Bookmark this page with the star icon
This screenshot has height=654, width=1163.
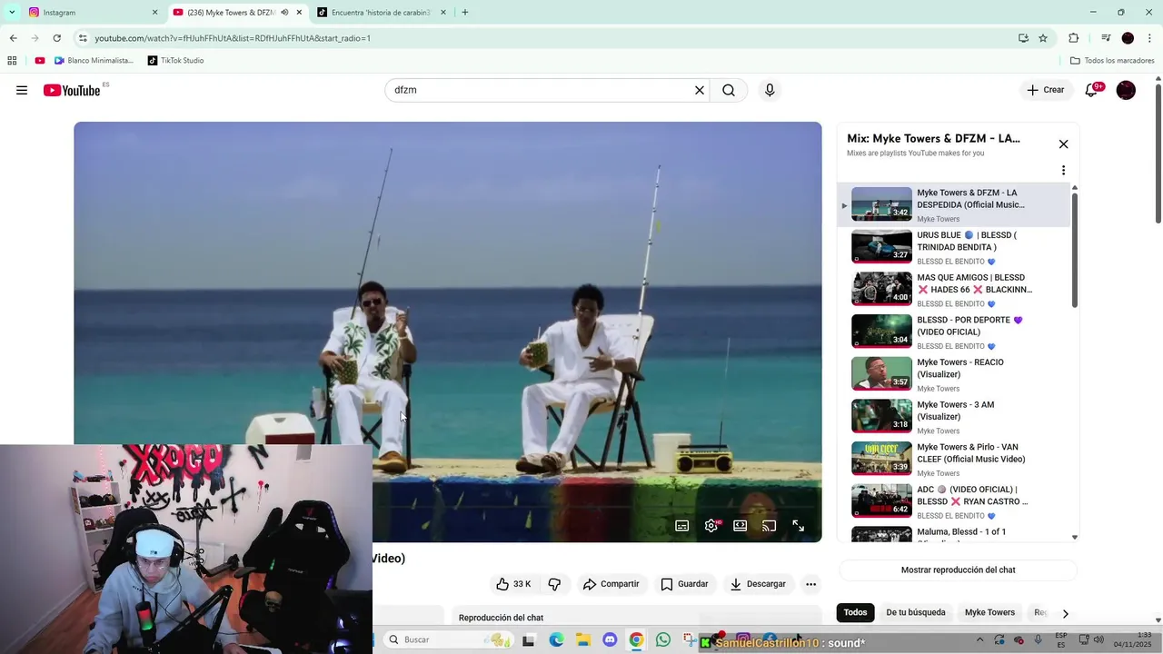tap(1043, 38)
